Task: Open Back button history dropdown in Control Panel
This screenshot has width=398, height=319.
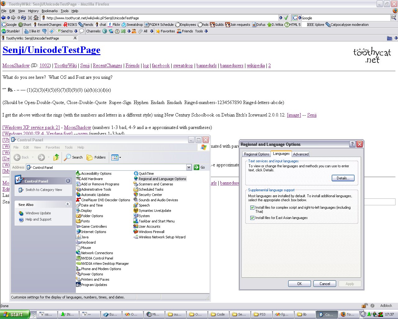Action: point(32,157)
